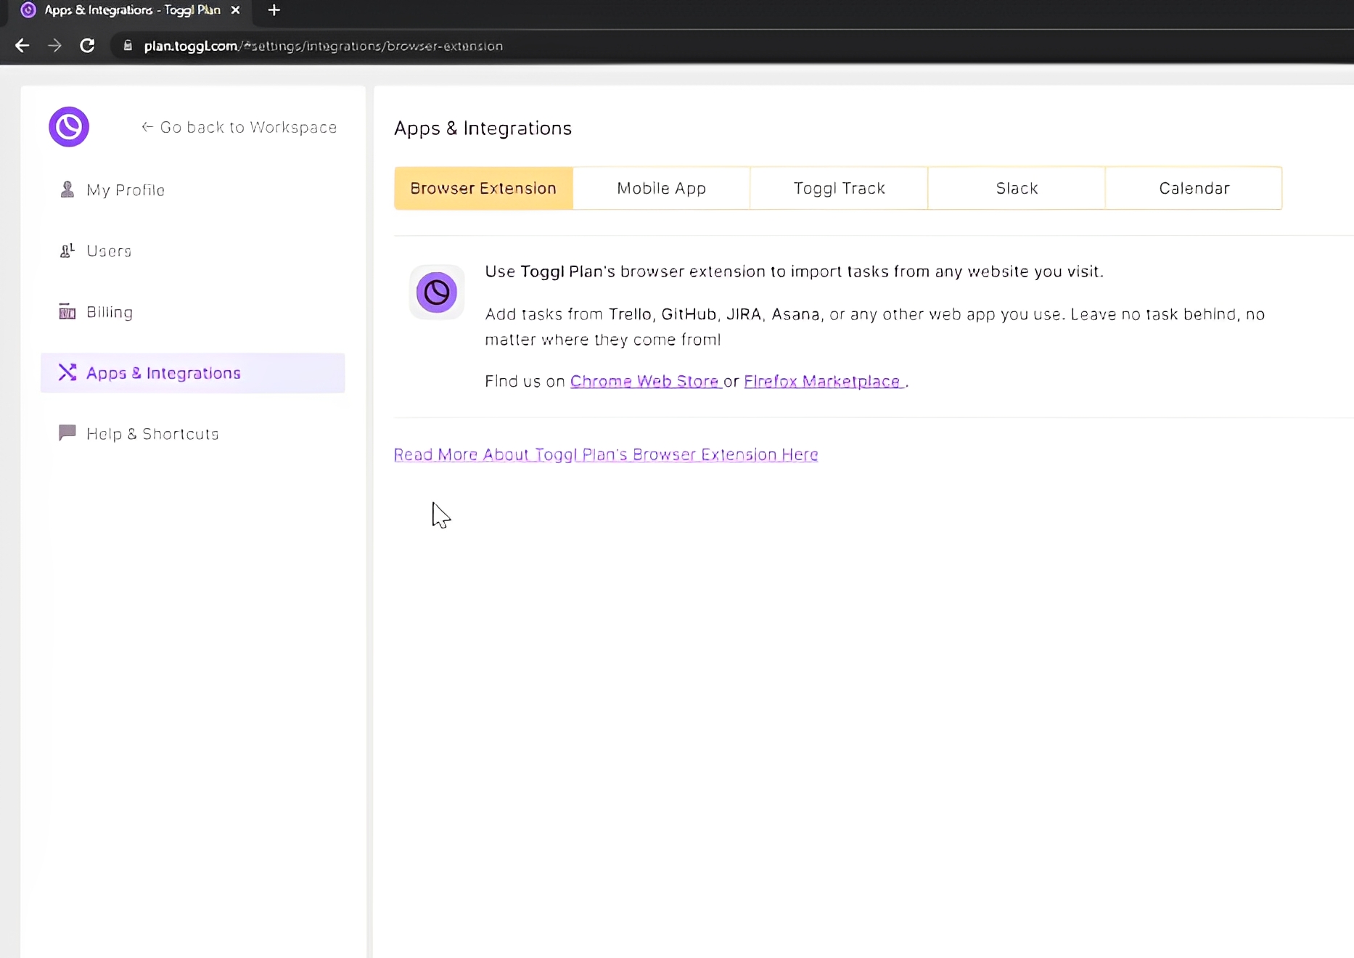Click Read More About Browser Extension link

[606, 454]
